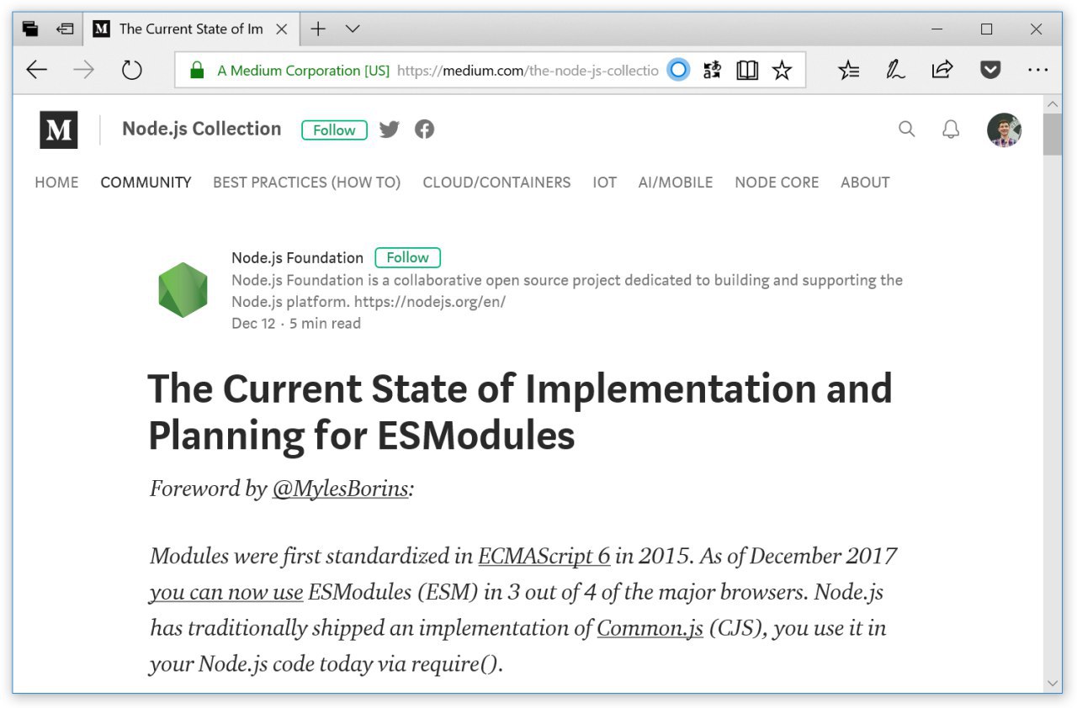This screenshot has height=708, width=1077.
Task: Translate this page icon
Action: coord(713,70)
